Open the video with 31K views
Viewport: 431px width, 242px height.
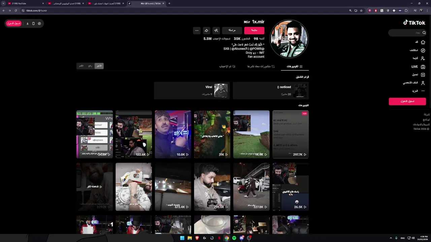coord(212,134)
